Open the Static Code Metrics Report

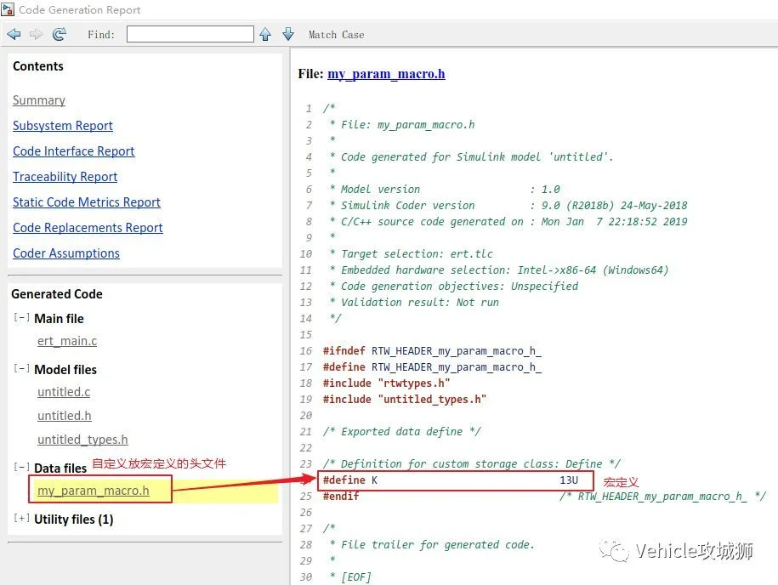coord(87,202)
